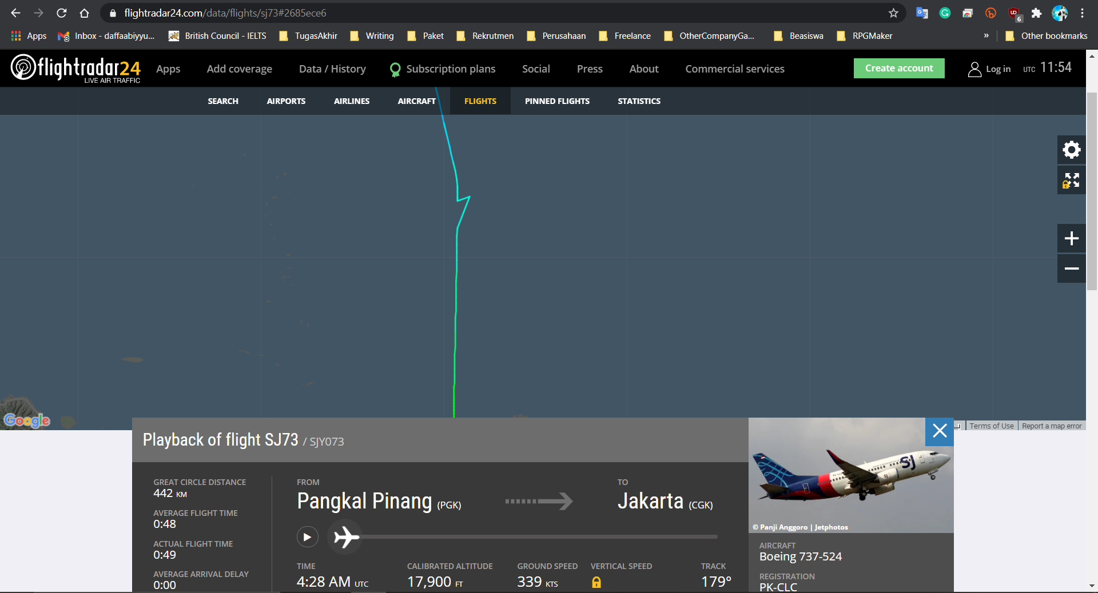1098x593 pixels.
Task: Open the TugasAkhir bookmark folder
Action: 308,36
